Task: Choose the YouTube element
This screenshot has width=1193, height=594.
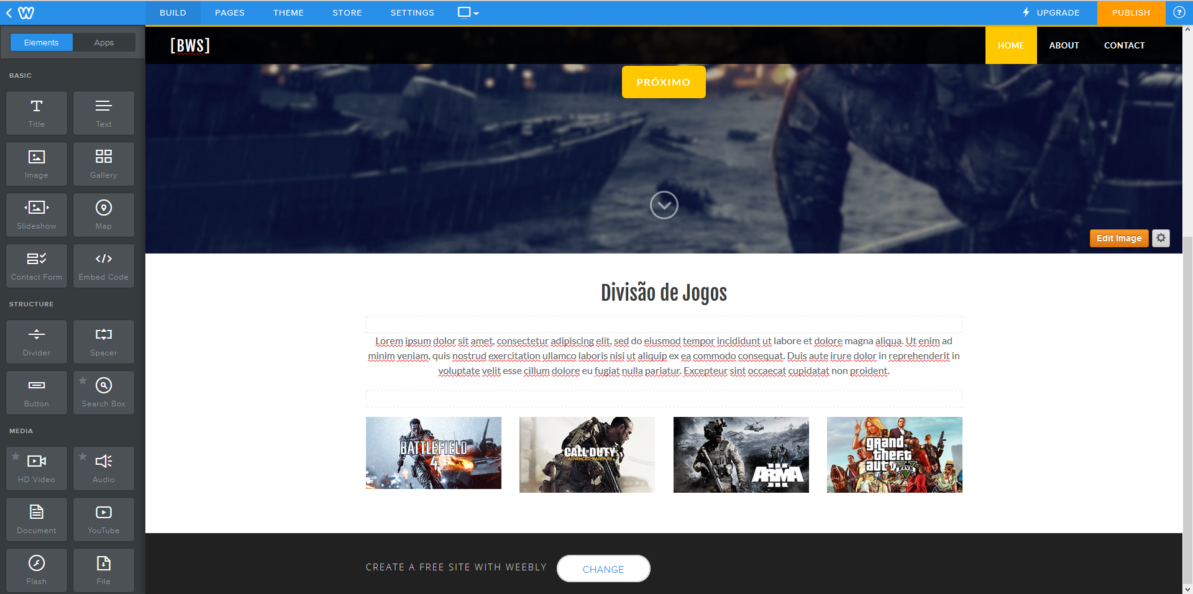Action: pos(104,519)
